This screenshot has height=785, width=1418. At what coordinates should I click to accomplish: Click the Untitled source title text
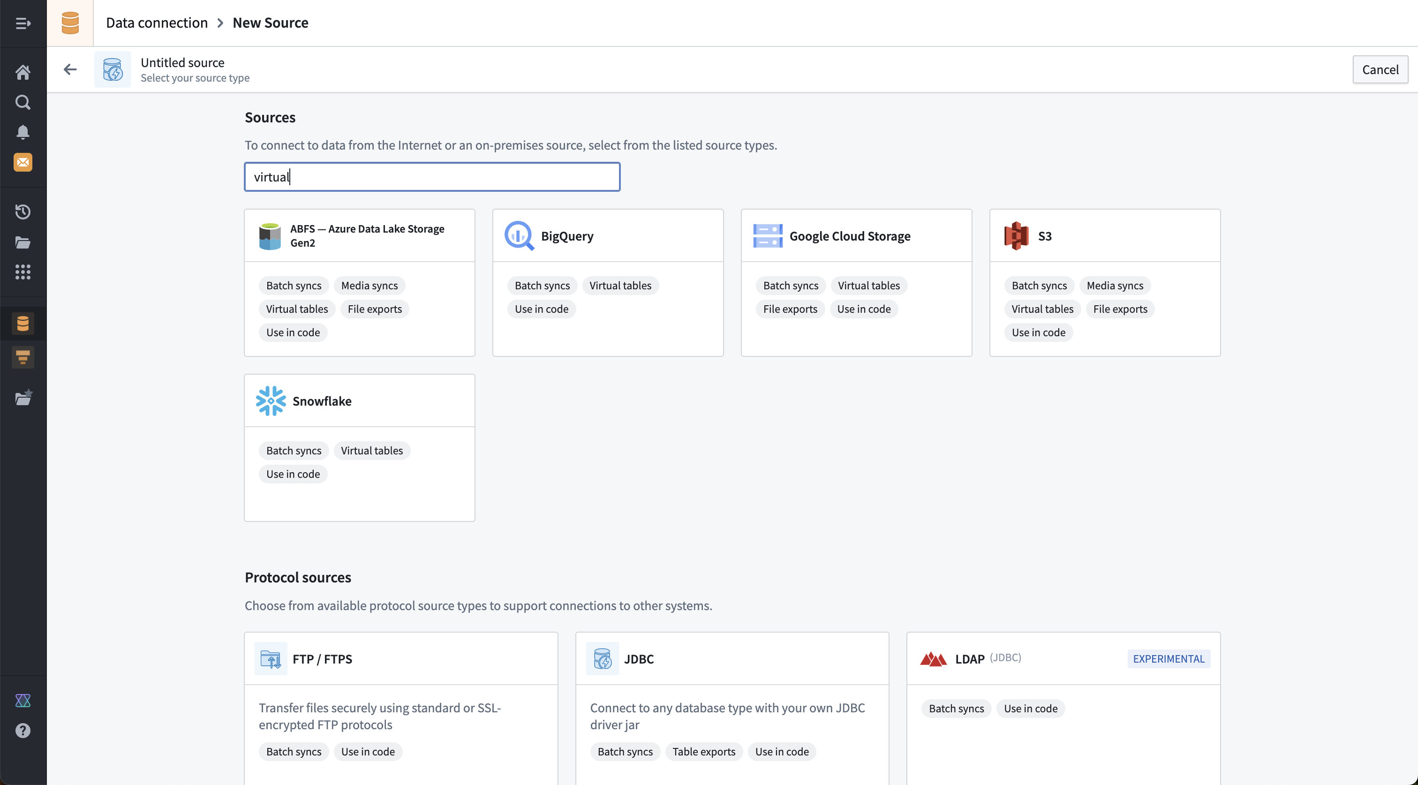pos(182,62)
